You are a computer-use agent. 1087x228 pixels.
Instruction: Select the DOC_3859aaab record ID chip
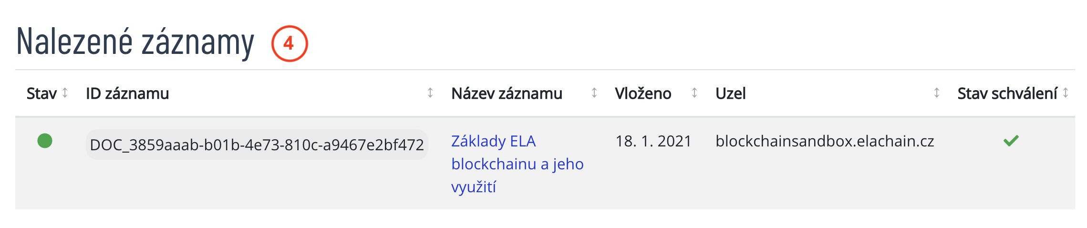[x=257, y=145]
